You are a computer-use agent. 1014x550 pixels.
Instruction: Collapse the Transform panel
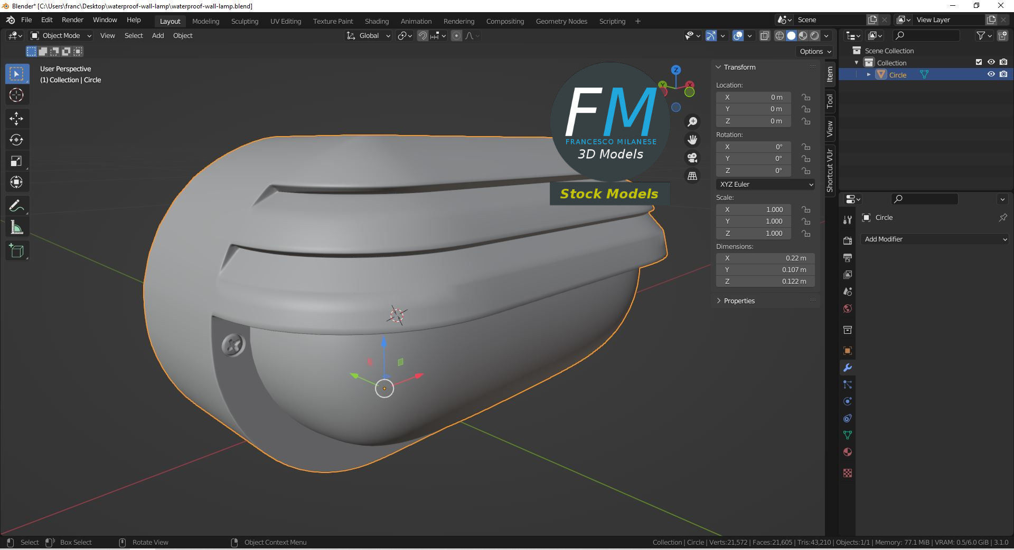[x=718, y=67]
